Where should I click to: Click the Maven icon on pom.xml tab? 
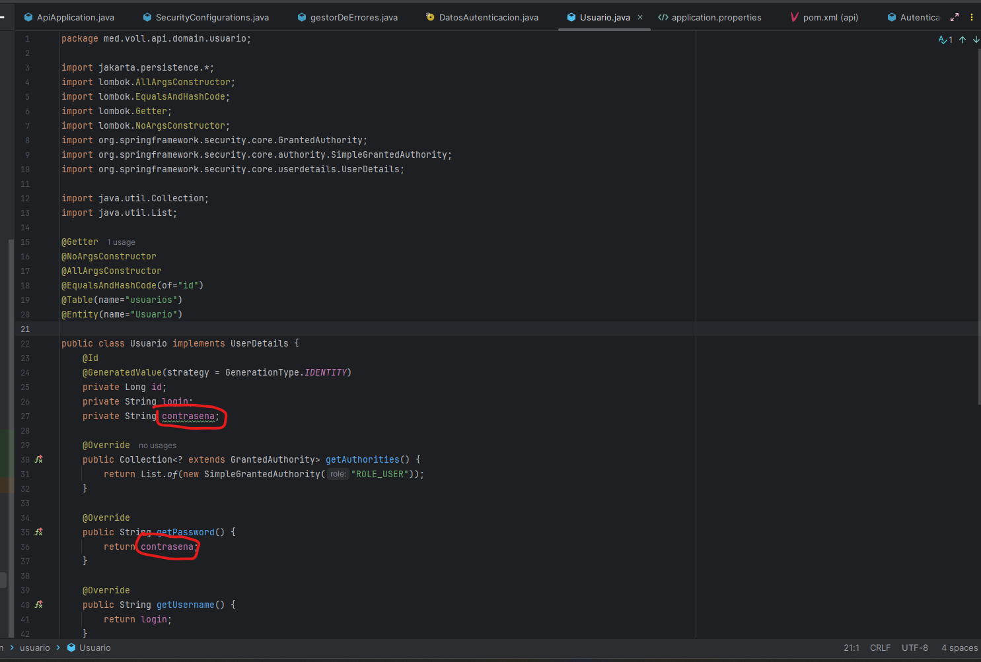[794, 17]
